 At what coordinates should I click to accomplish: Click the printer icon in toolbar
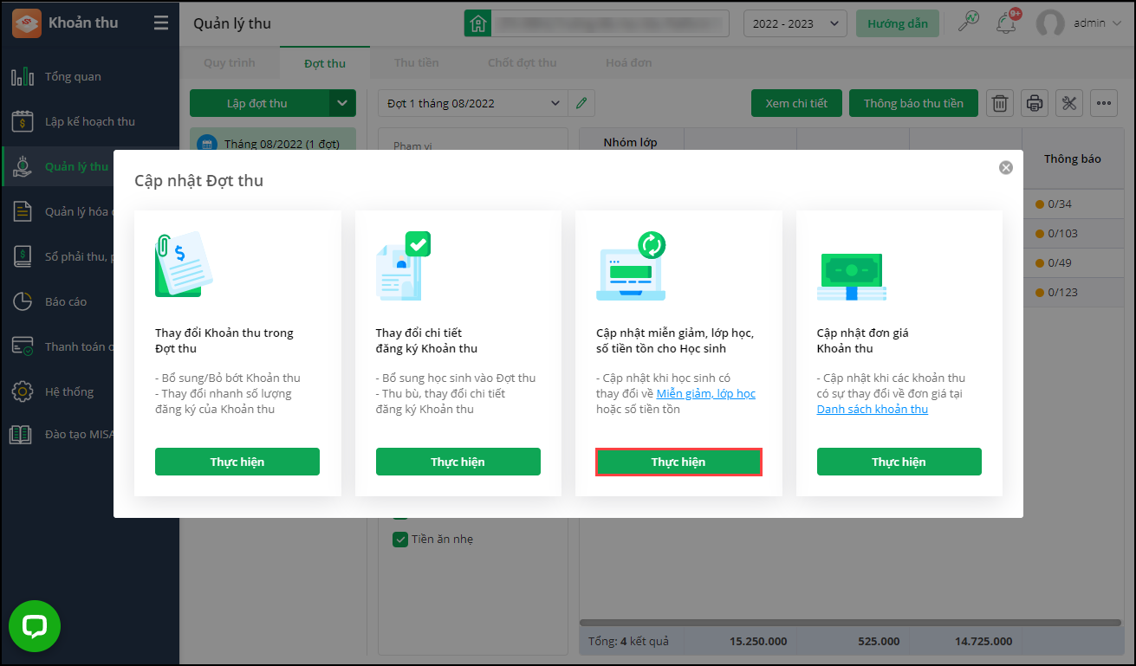coord(1034,104)
